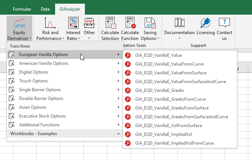Click fx icon beside Executive Stock Options
Image resolution: width=252 pixels, height=160 pixels.
(x=12, y=116)
